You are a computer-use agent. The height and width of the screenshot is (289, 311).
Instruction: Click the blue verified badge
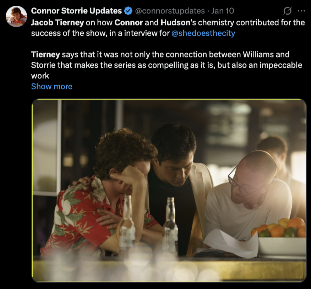(128, 11)
